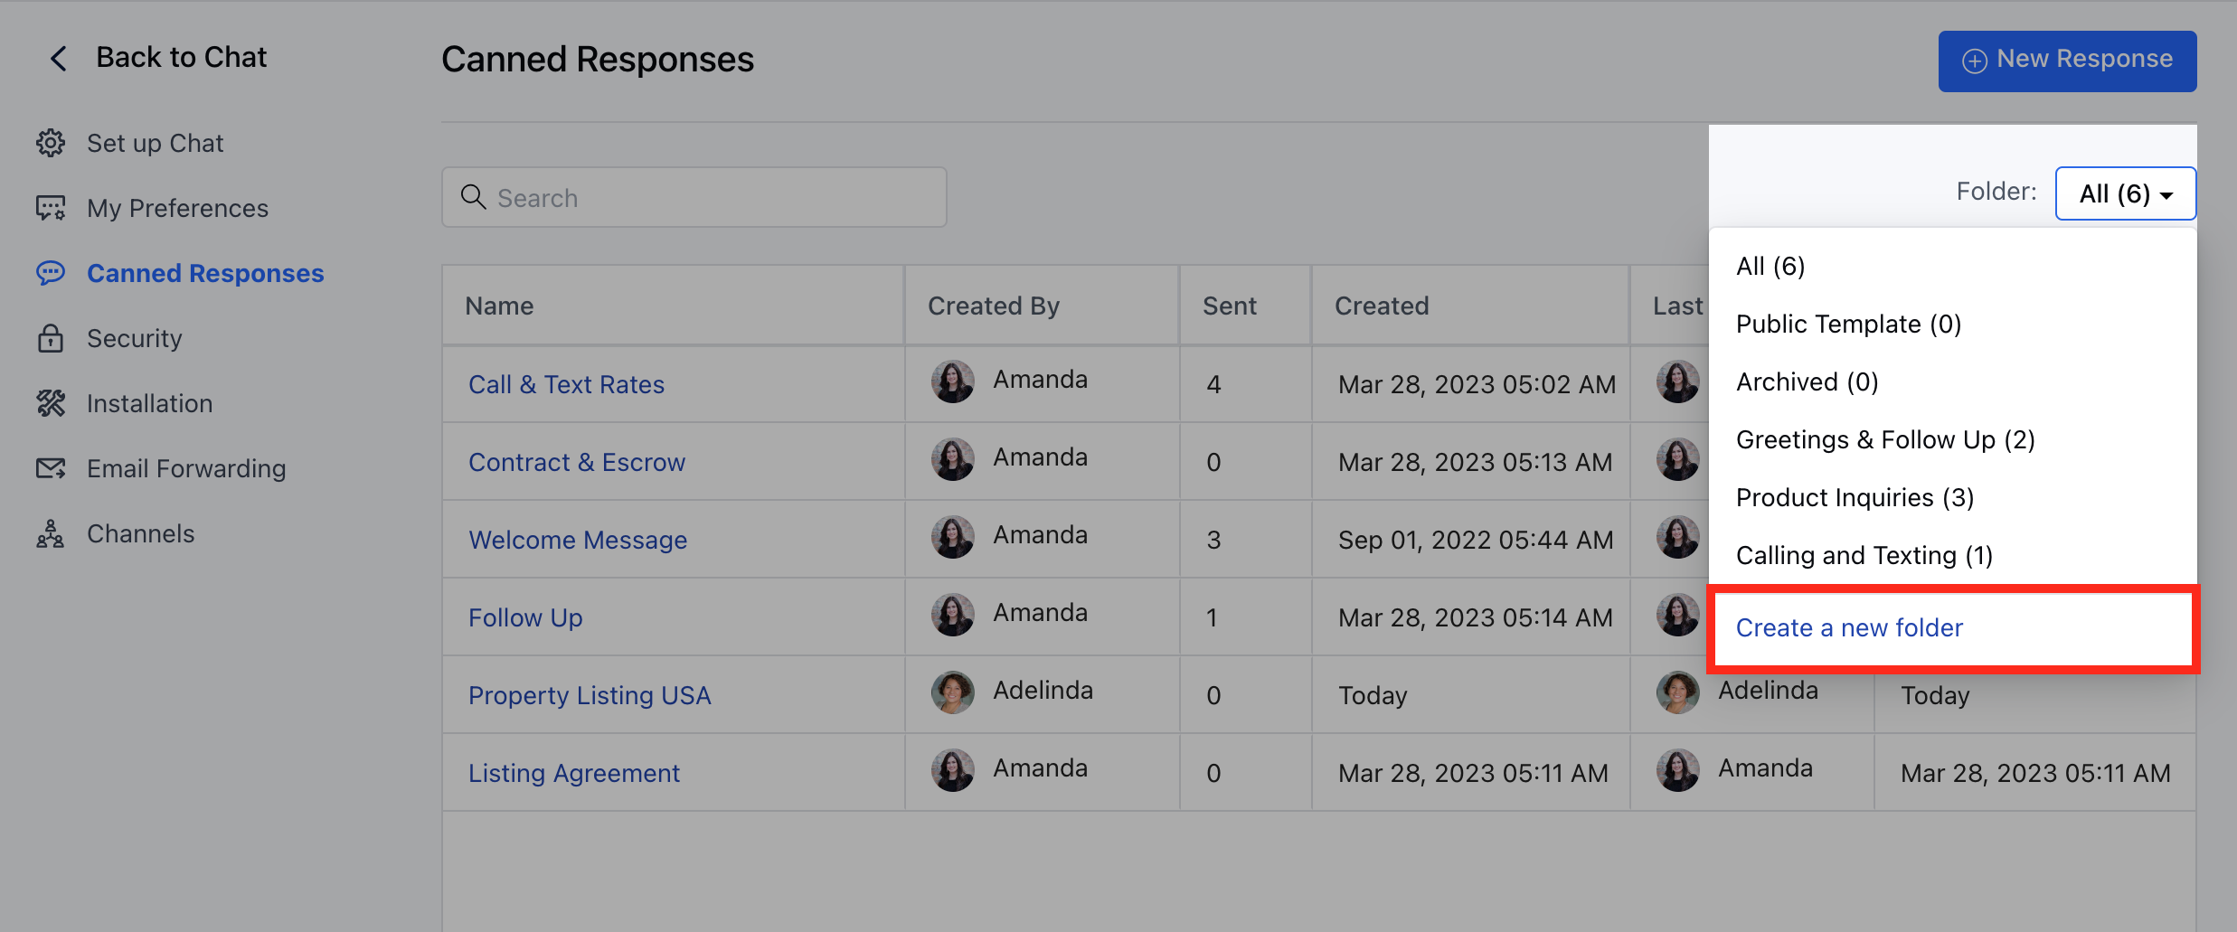Open the Property Listing USA response
Screen dimensions: 2237x932
pyautogui.click(x=590, y=694)
